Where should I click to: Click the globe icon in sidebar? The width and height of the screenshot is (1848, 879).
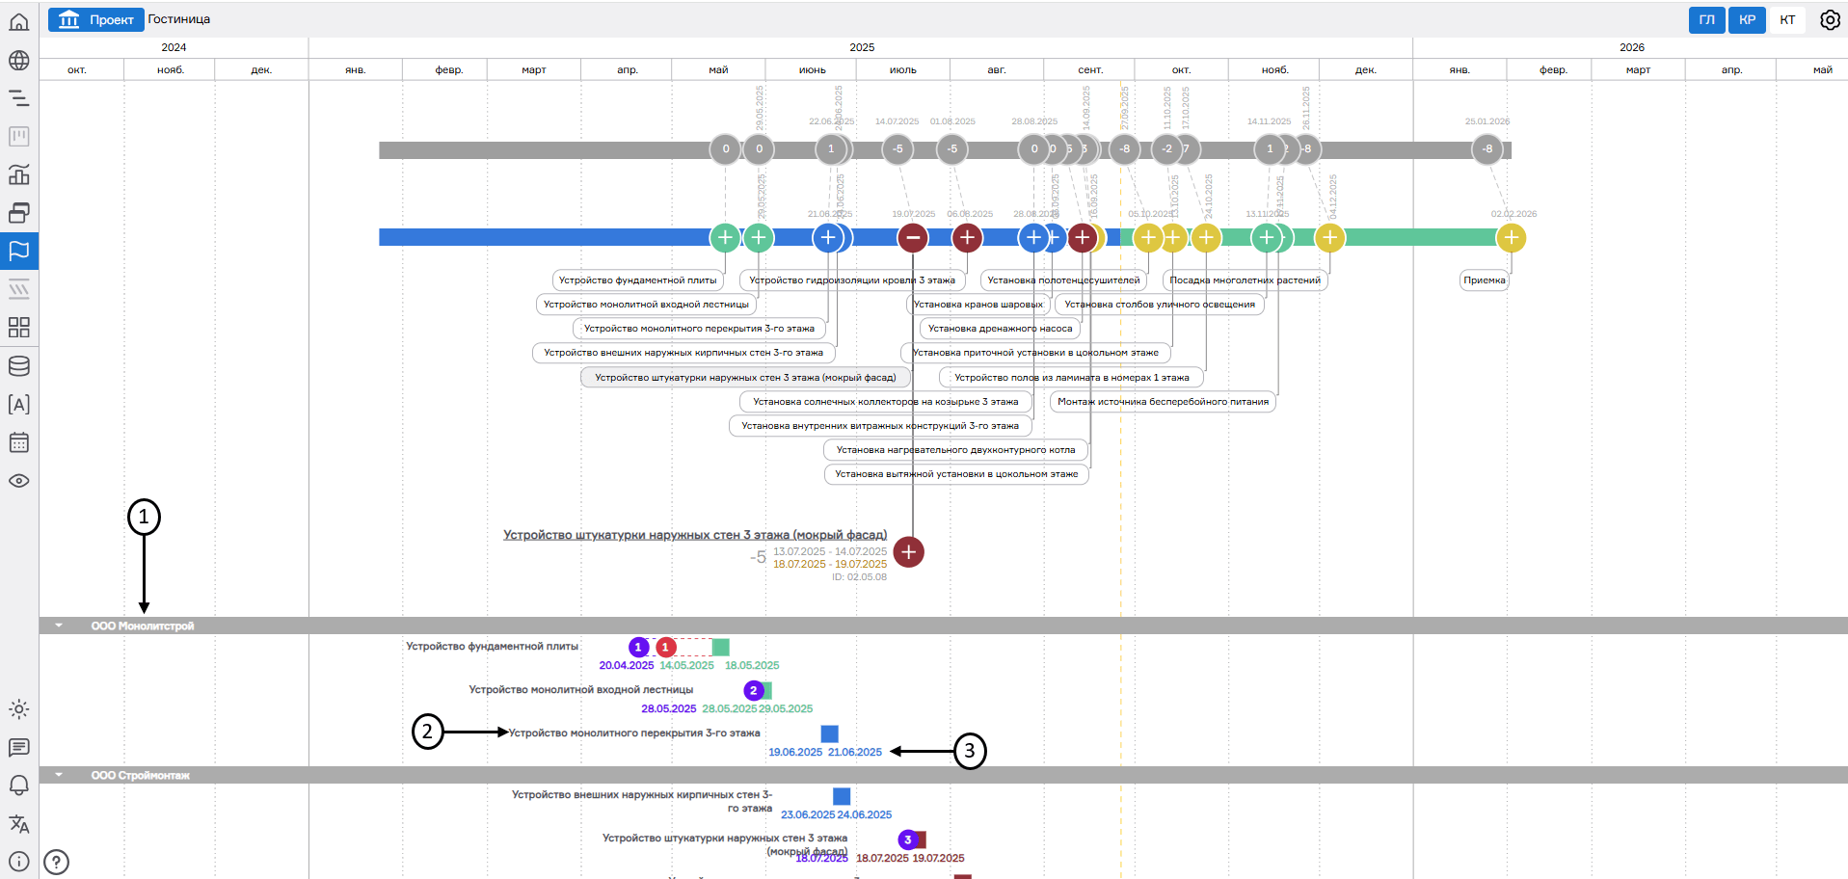click(18, 61)
